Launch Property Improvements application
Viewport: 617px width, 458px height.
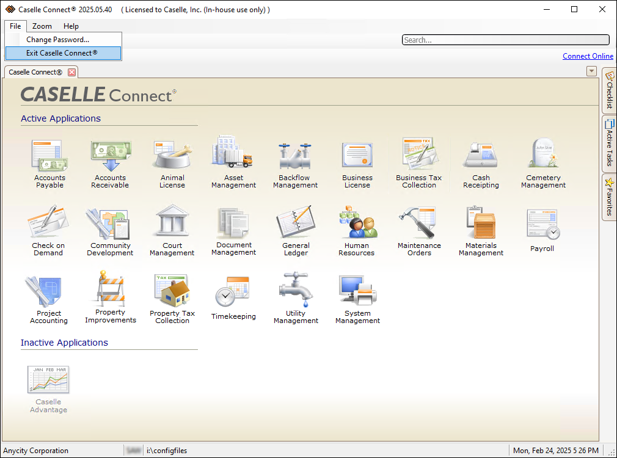110,297
